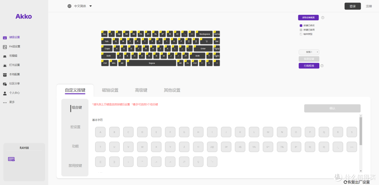Open the 中文简体 language dropdown

click(80, 6)
